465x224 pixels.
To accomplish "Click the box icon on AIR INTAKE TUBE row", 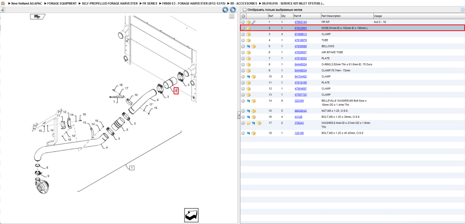I will click(x=248, y=53).
